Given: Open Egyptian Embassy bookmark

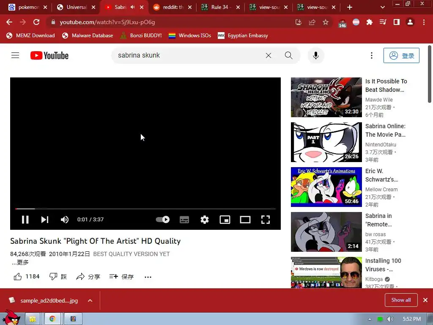Looking at the screenshot, I should pyautogui.click(x=243, y=36).
